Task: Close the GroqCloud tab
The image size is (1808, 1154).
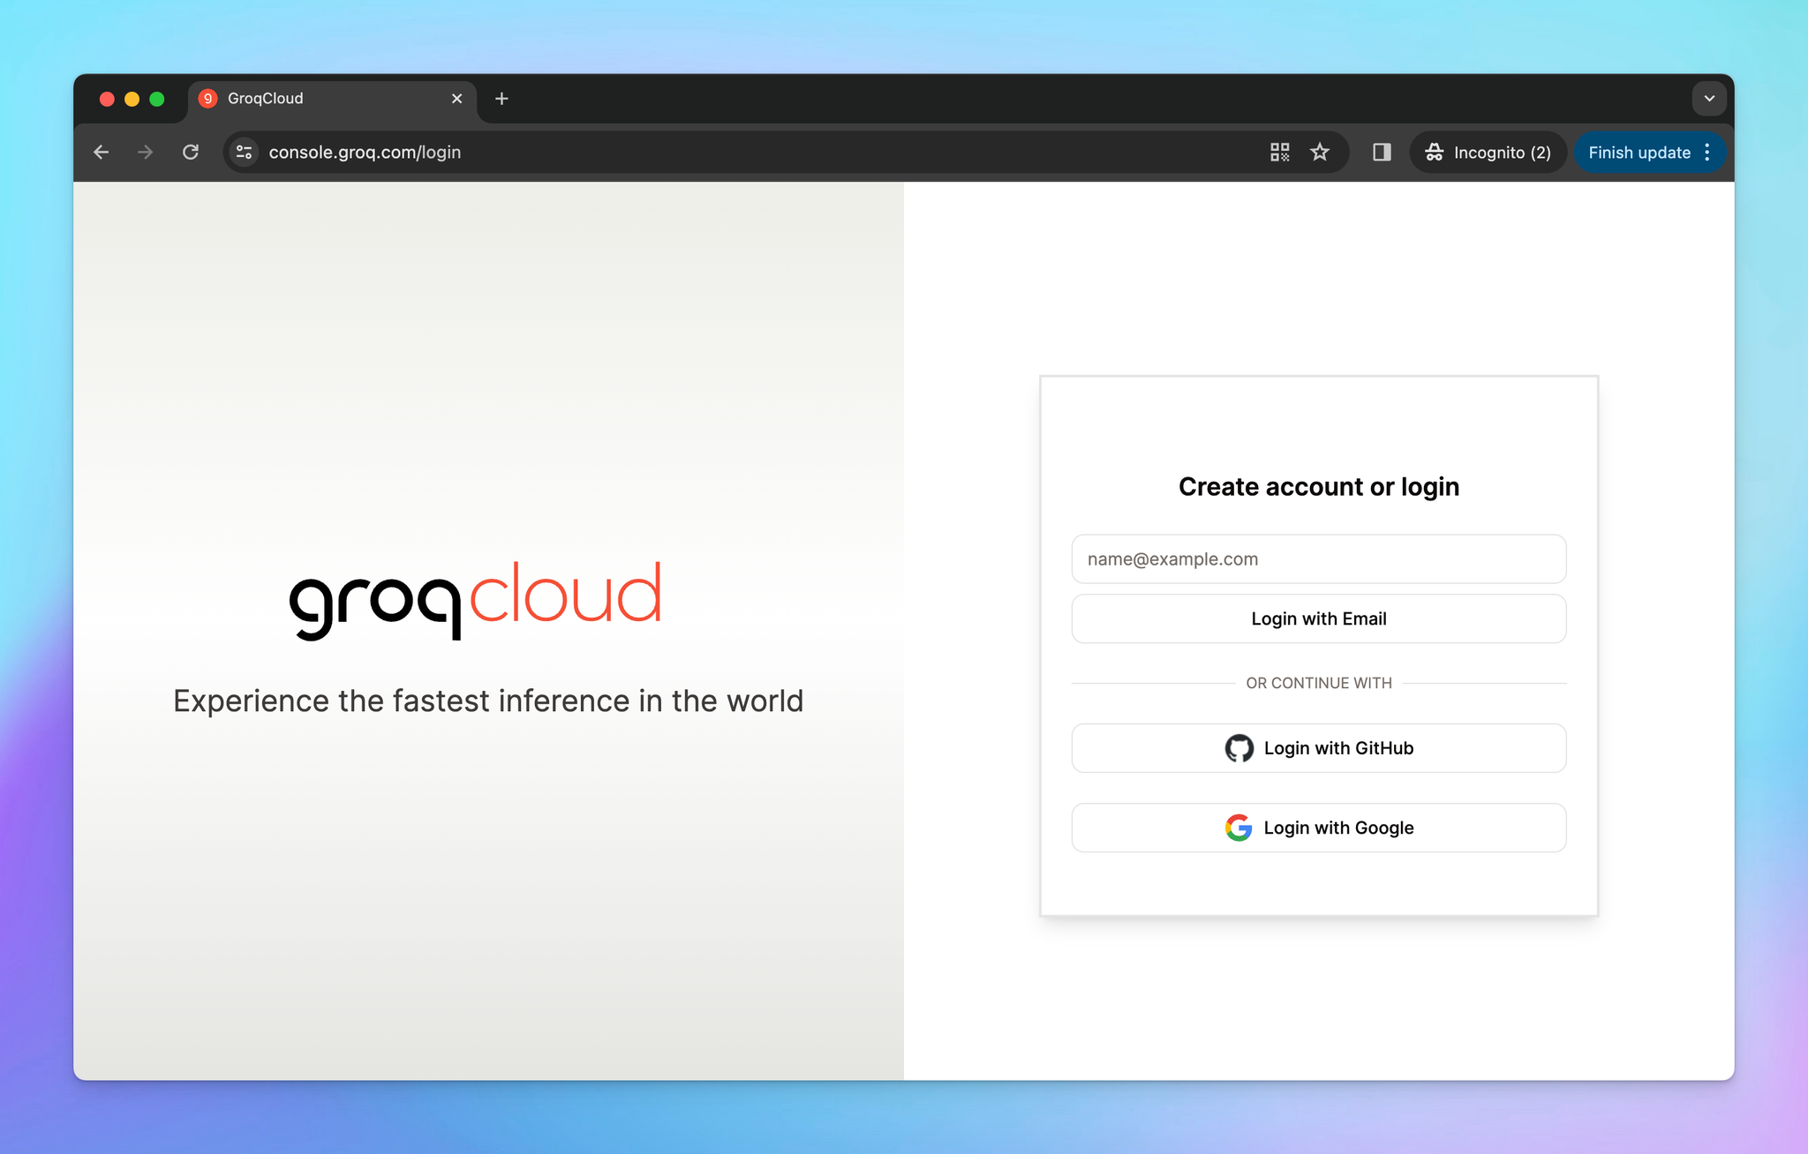Action: (x=457, y=99)
